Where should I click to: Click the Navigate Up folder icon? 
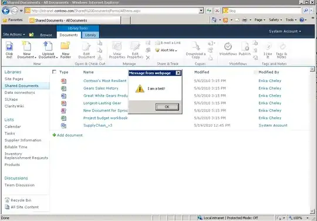(x=31, y=35)
